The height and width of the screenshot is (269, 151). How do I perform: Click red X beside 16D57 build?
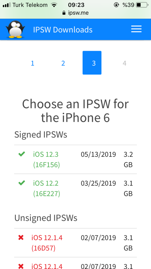coord(21,237)
